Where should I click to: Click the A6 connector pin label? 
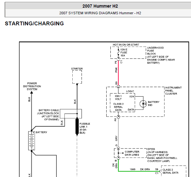tap(115, 120)
